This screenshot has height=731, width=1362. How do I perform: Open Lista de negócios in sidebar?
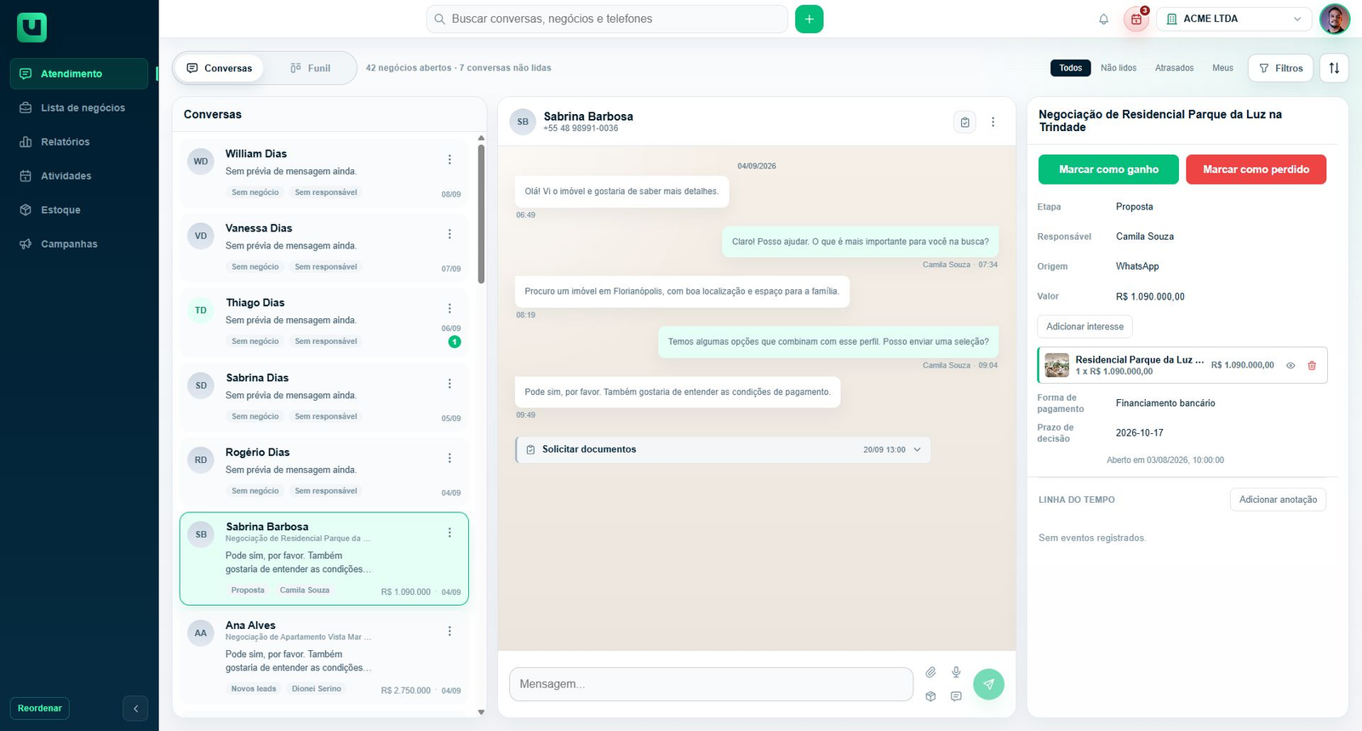coord(79,108)
